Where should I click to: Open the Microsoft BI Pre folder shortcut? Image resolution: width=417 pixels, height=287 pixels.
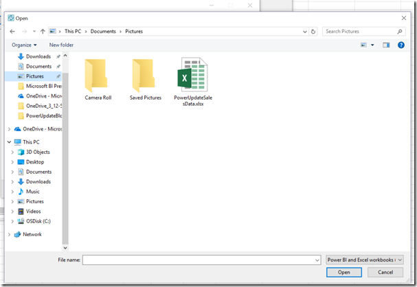tap(39, 86)
